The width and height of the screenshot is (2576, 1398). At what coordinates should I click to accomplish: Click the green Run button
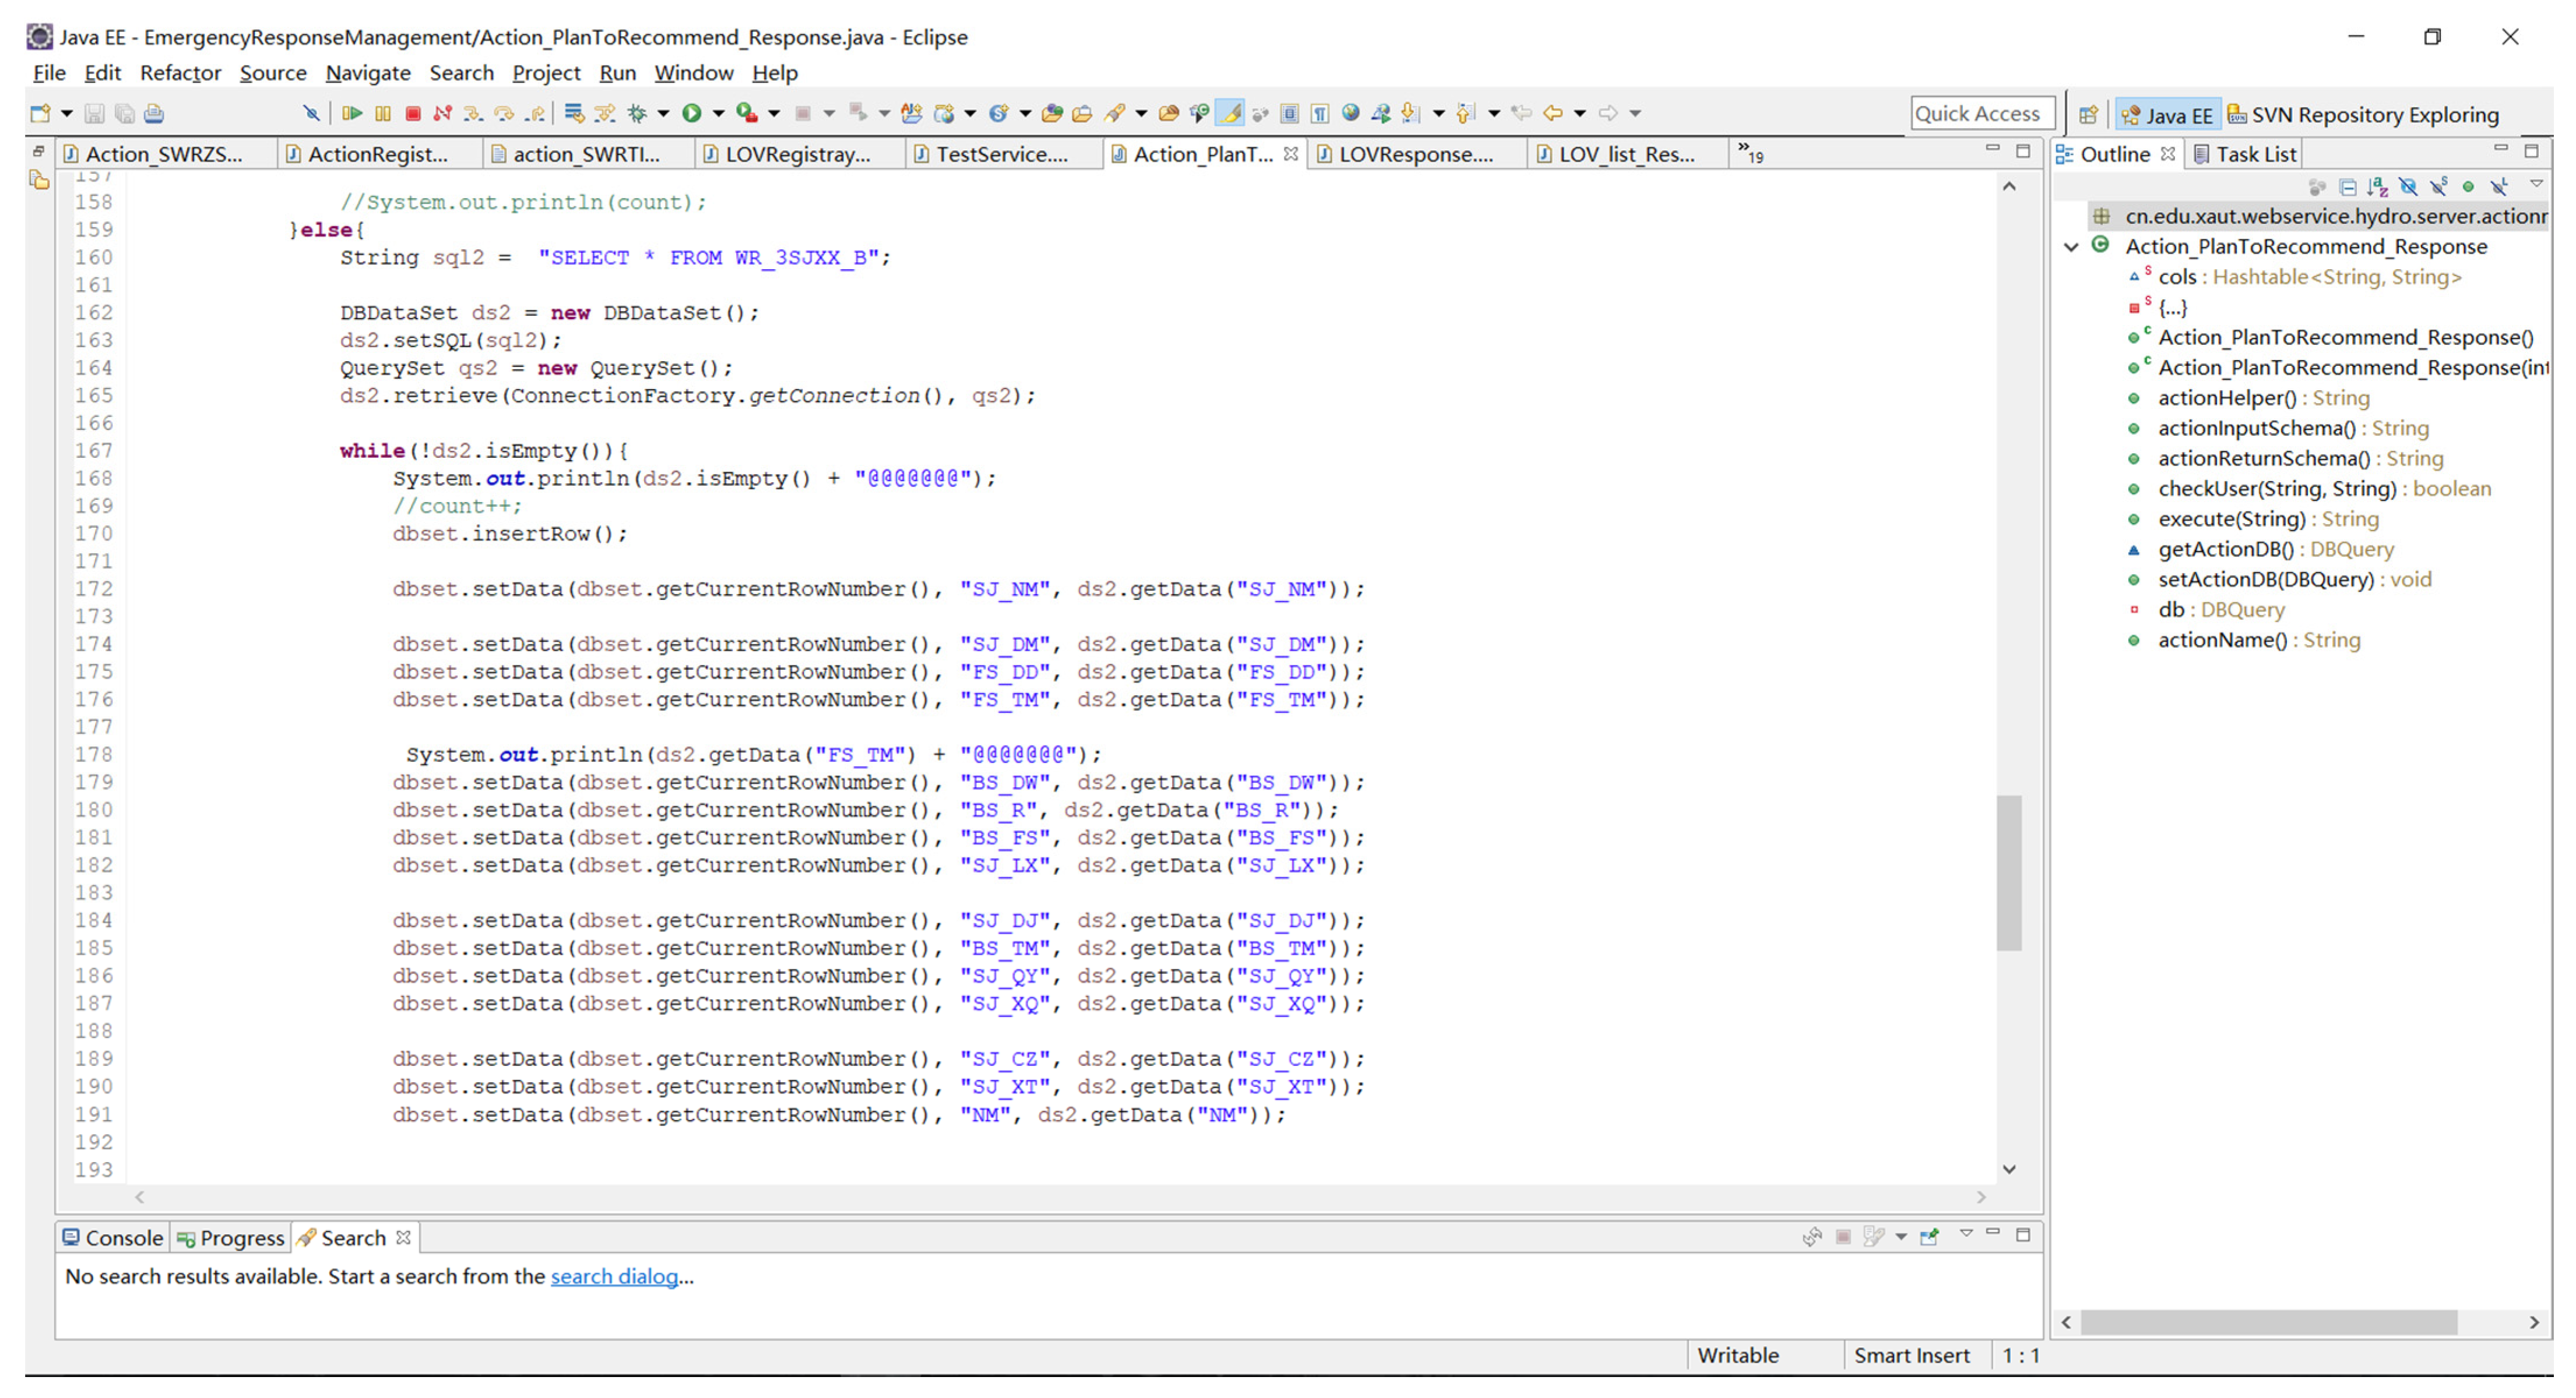coord(691,113)
